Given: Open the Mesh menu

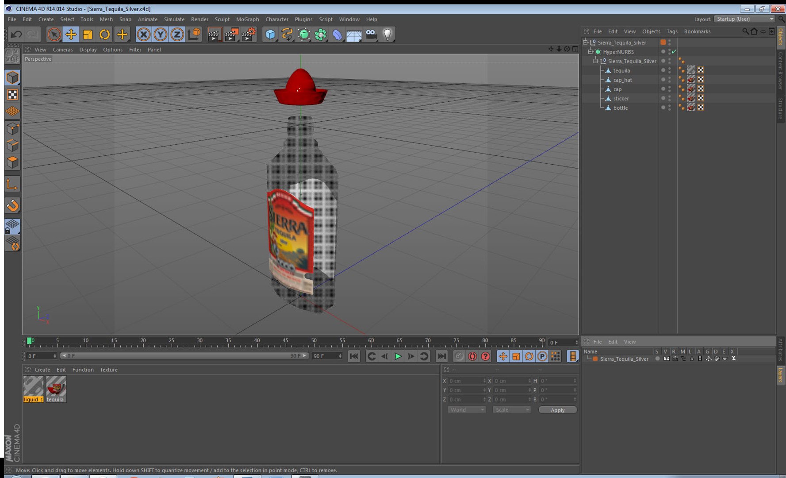Looking at the screenshot, I should (x=106, y=19).
